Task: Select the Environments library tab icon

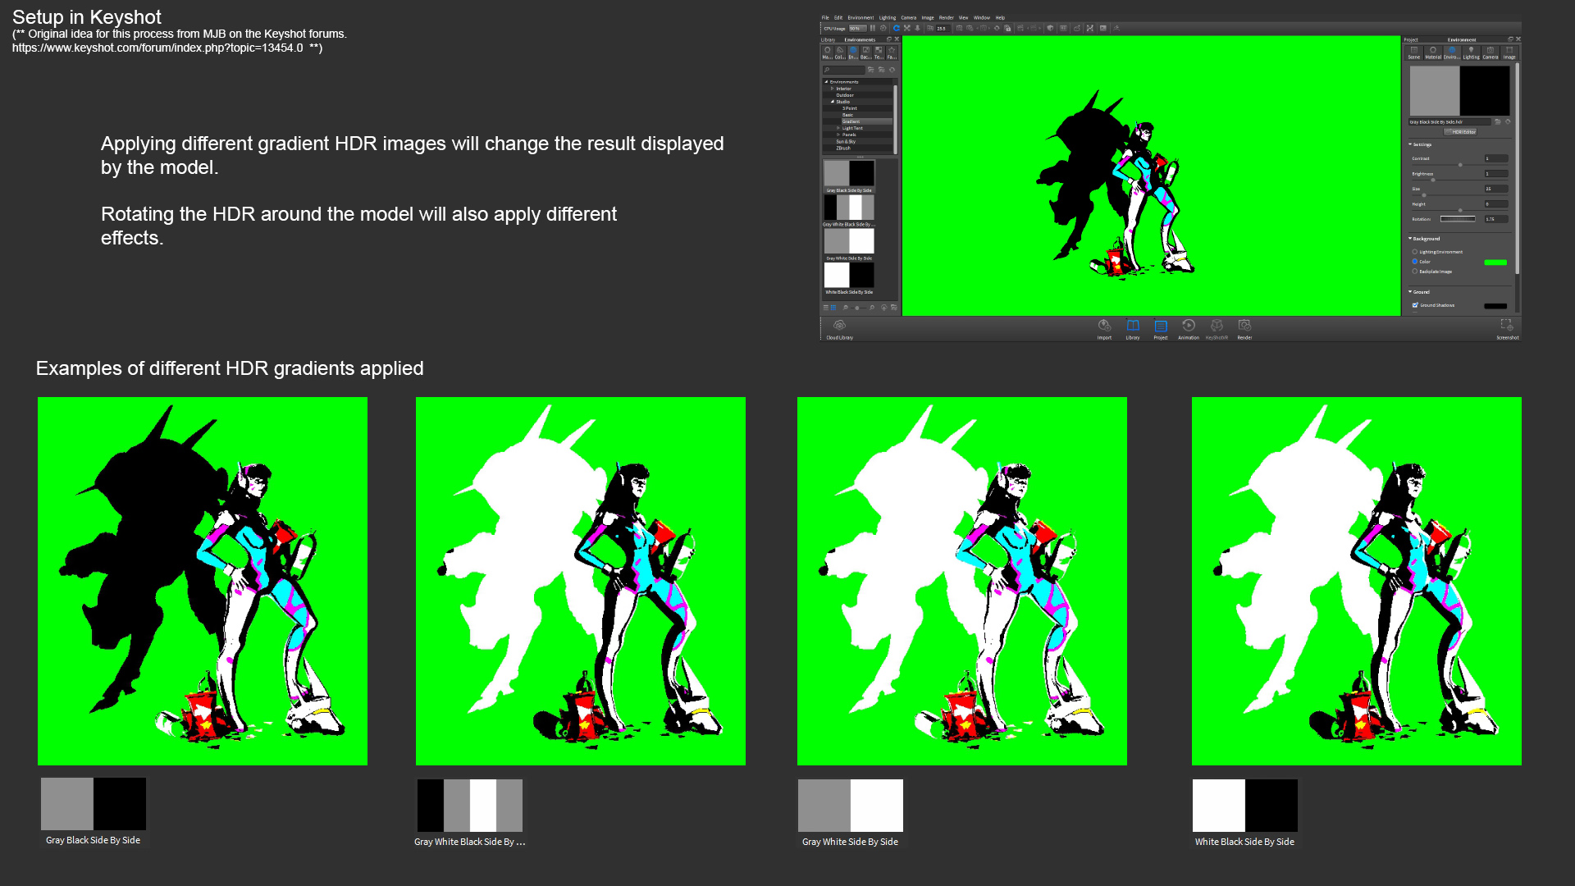Action: pos(853,53)
